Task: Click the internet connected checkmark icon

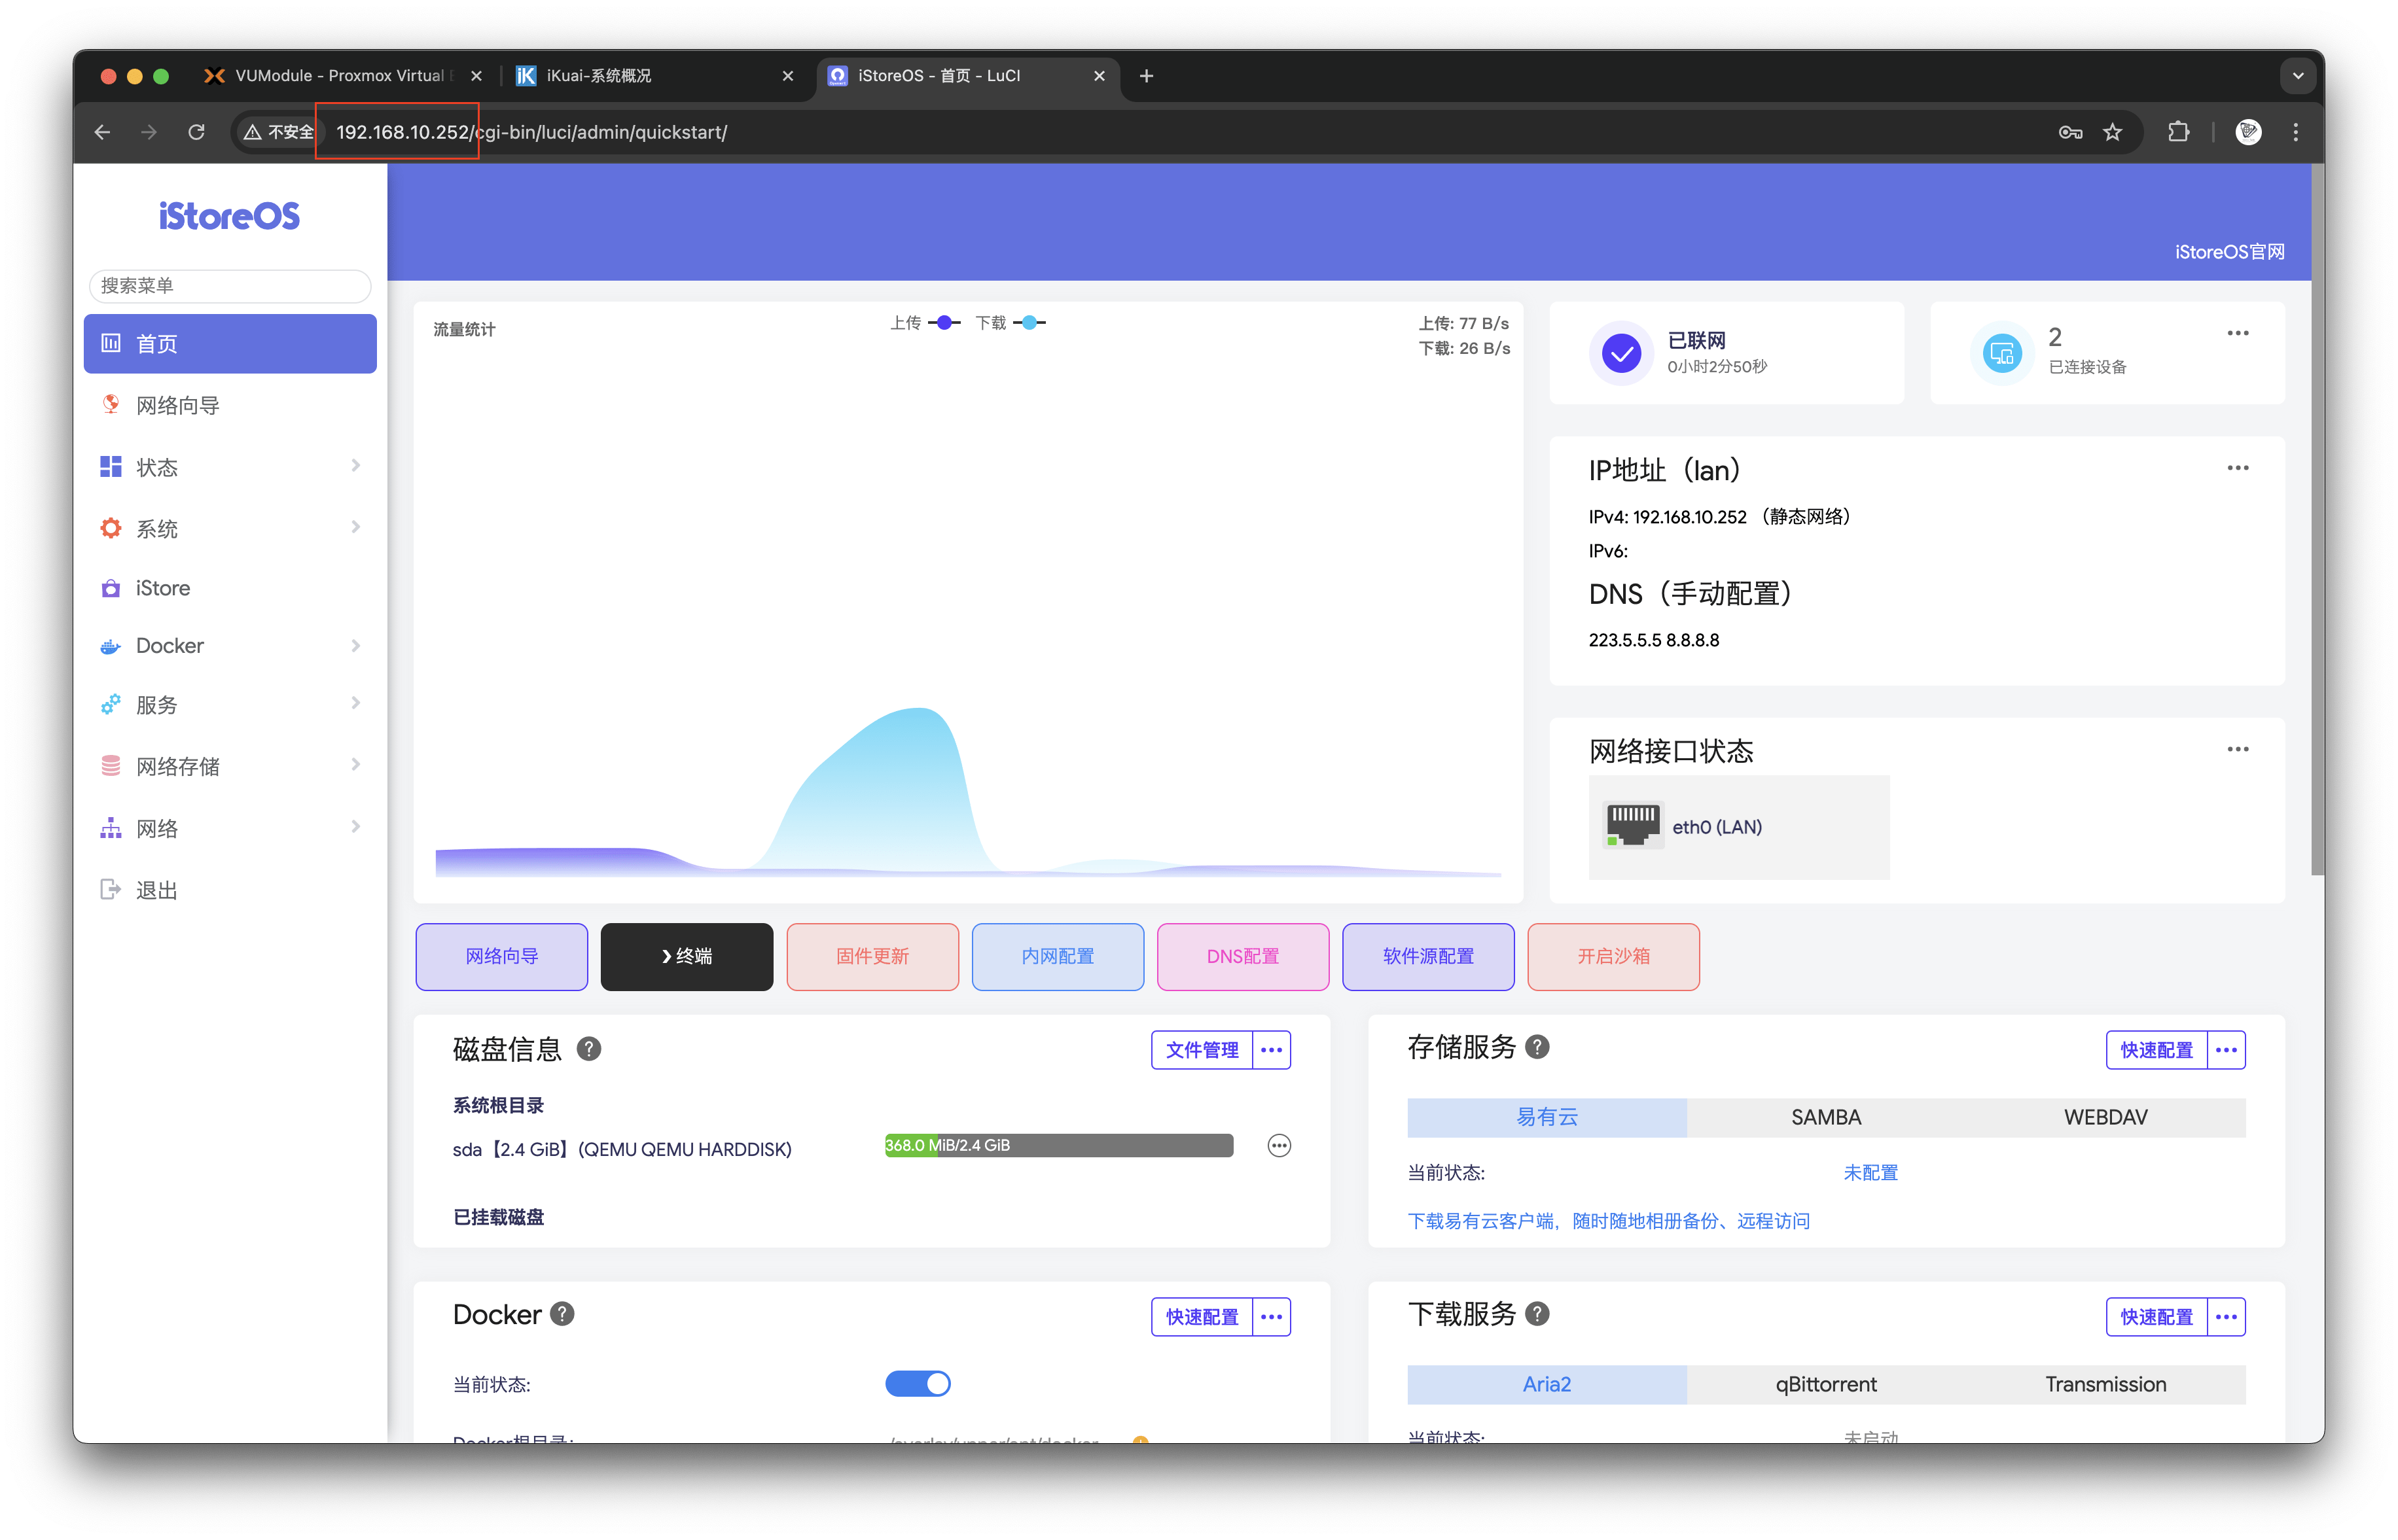Action: click(x=1620, y=353)
